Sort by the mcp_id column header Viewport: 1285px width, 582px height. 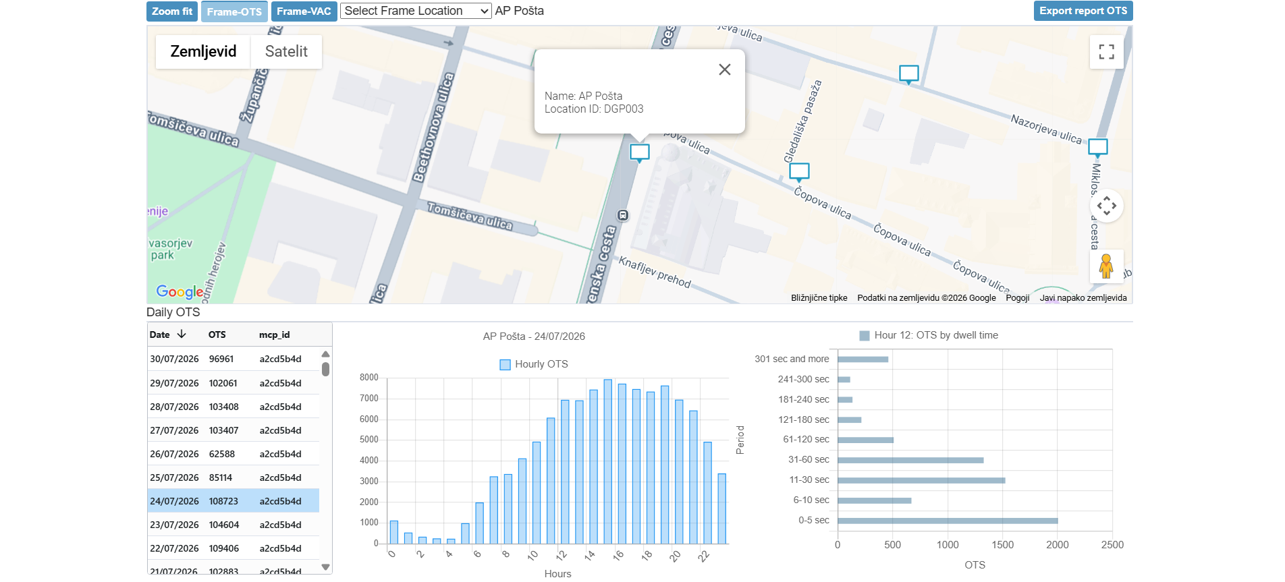point(275,334)
